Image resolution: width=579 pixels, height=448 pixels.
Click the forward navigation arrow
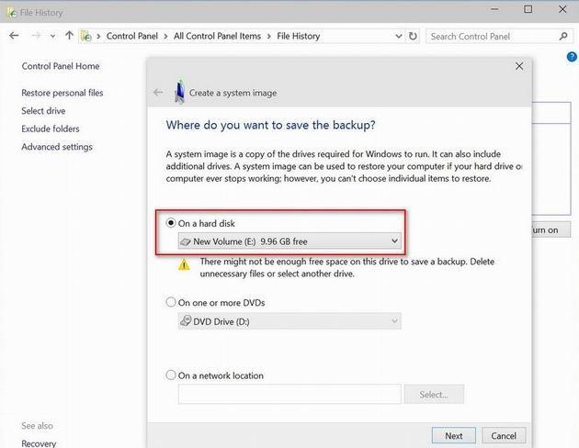[36, 36]
